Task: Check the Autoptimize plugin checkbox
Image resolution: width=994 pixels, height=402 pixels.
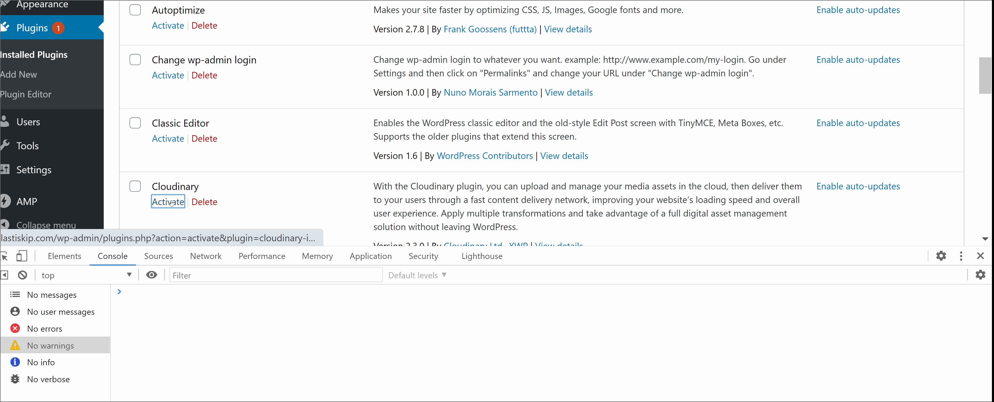Action: point(135,10)
